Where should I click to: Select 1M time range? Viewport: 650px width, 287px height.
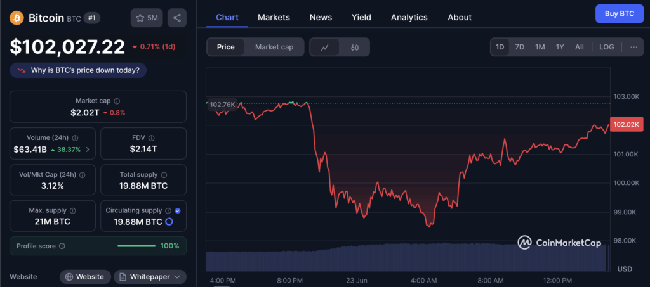coord(540,47)
